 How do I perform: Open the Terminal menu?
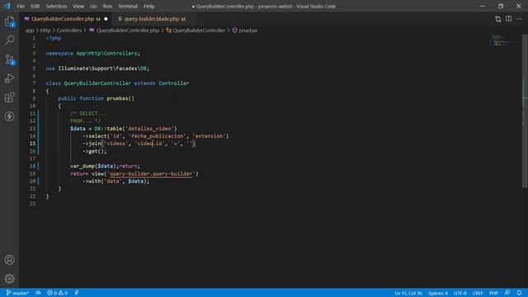(x=128, y=6)
